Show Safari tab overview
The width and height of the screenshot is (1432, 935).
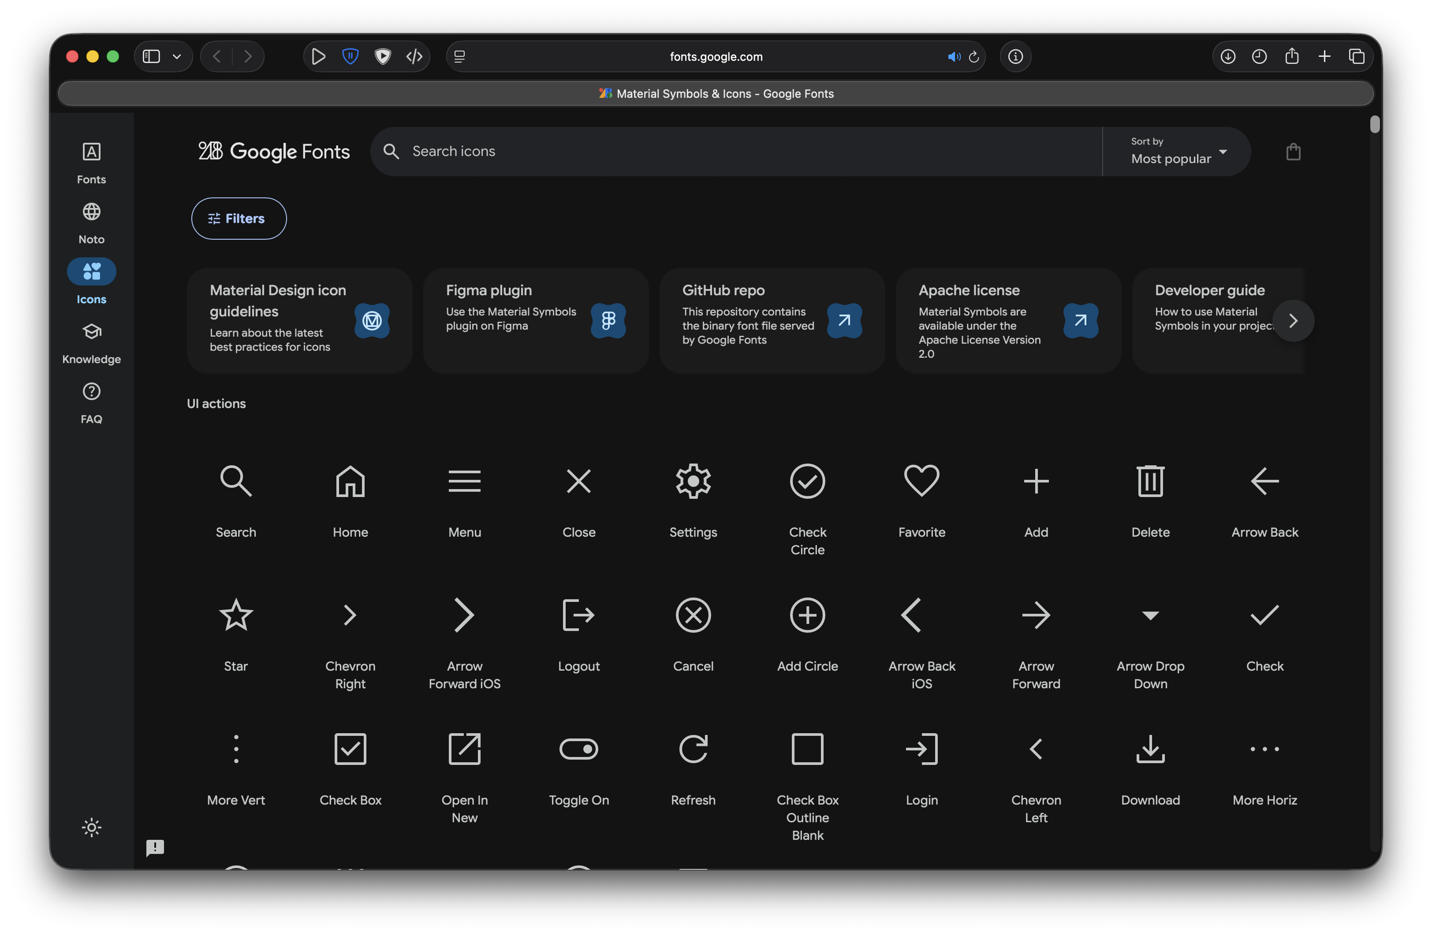(x=1357, y=56)
